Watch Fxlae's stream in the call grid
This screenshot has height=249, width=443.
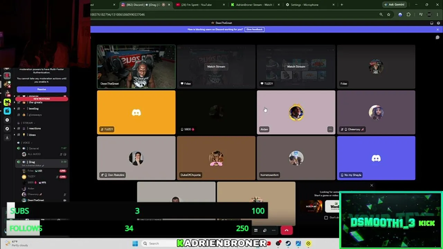tap(216, 66)
